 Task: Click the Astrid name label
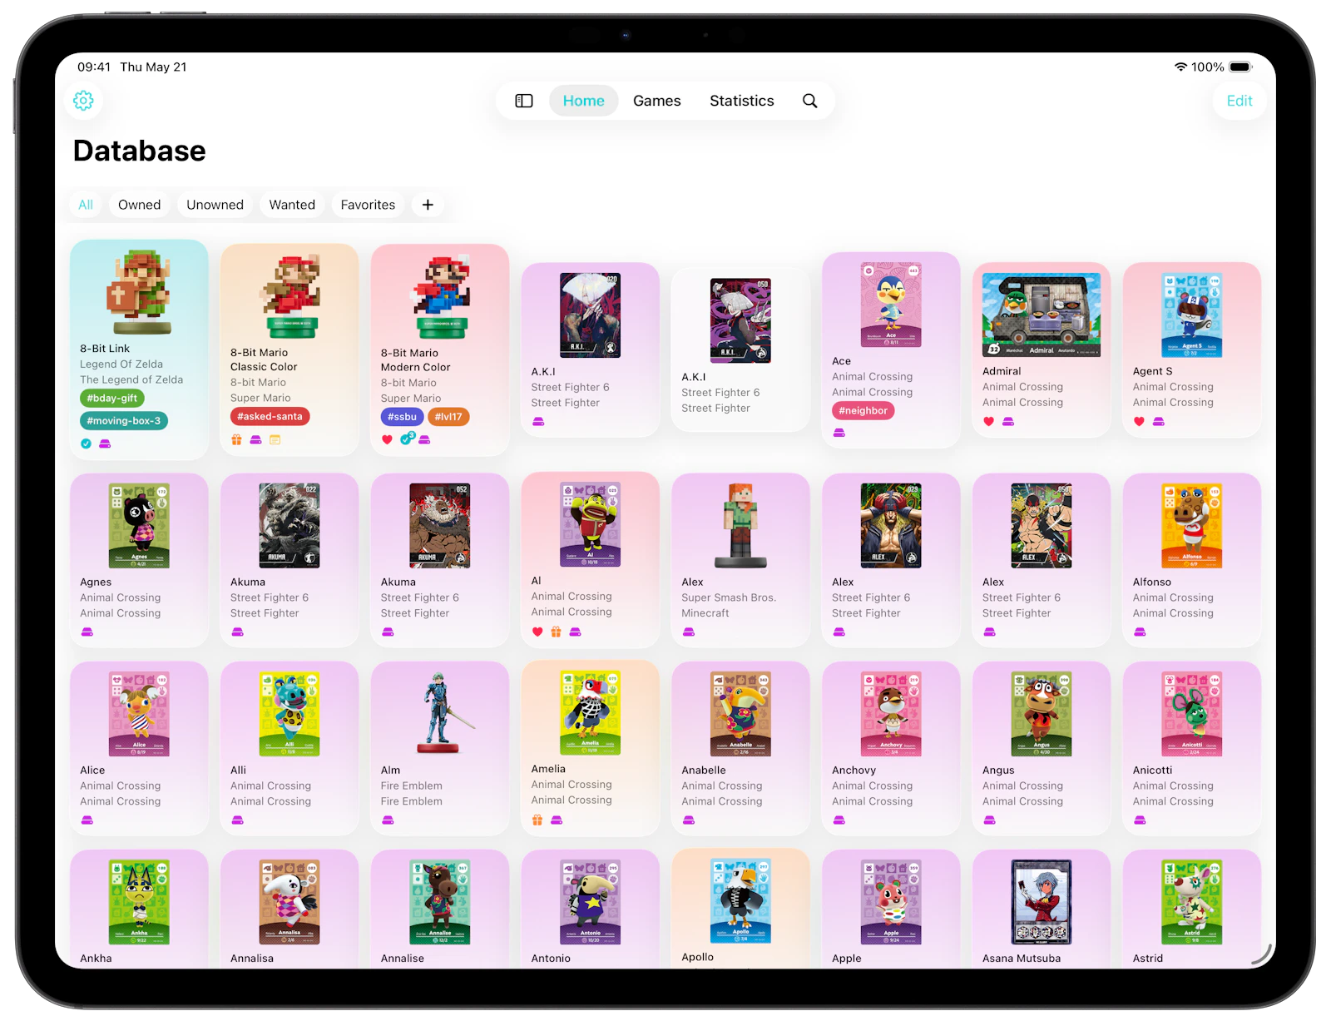(x=1148, y=959)
